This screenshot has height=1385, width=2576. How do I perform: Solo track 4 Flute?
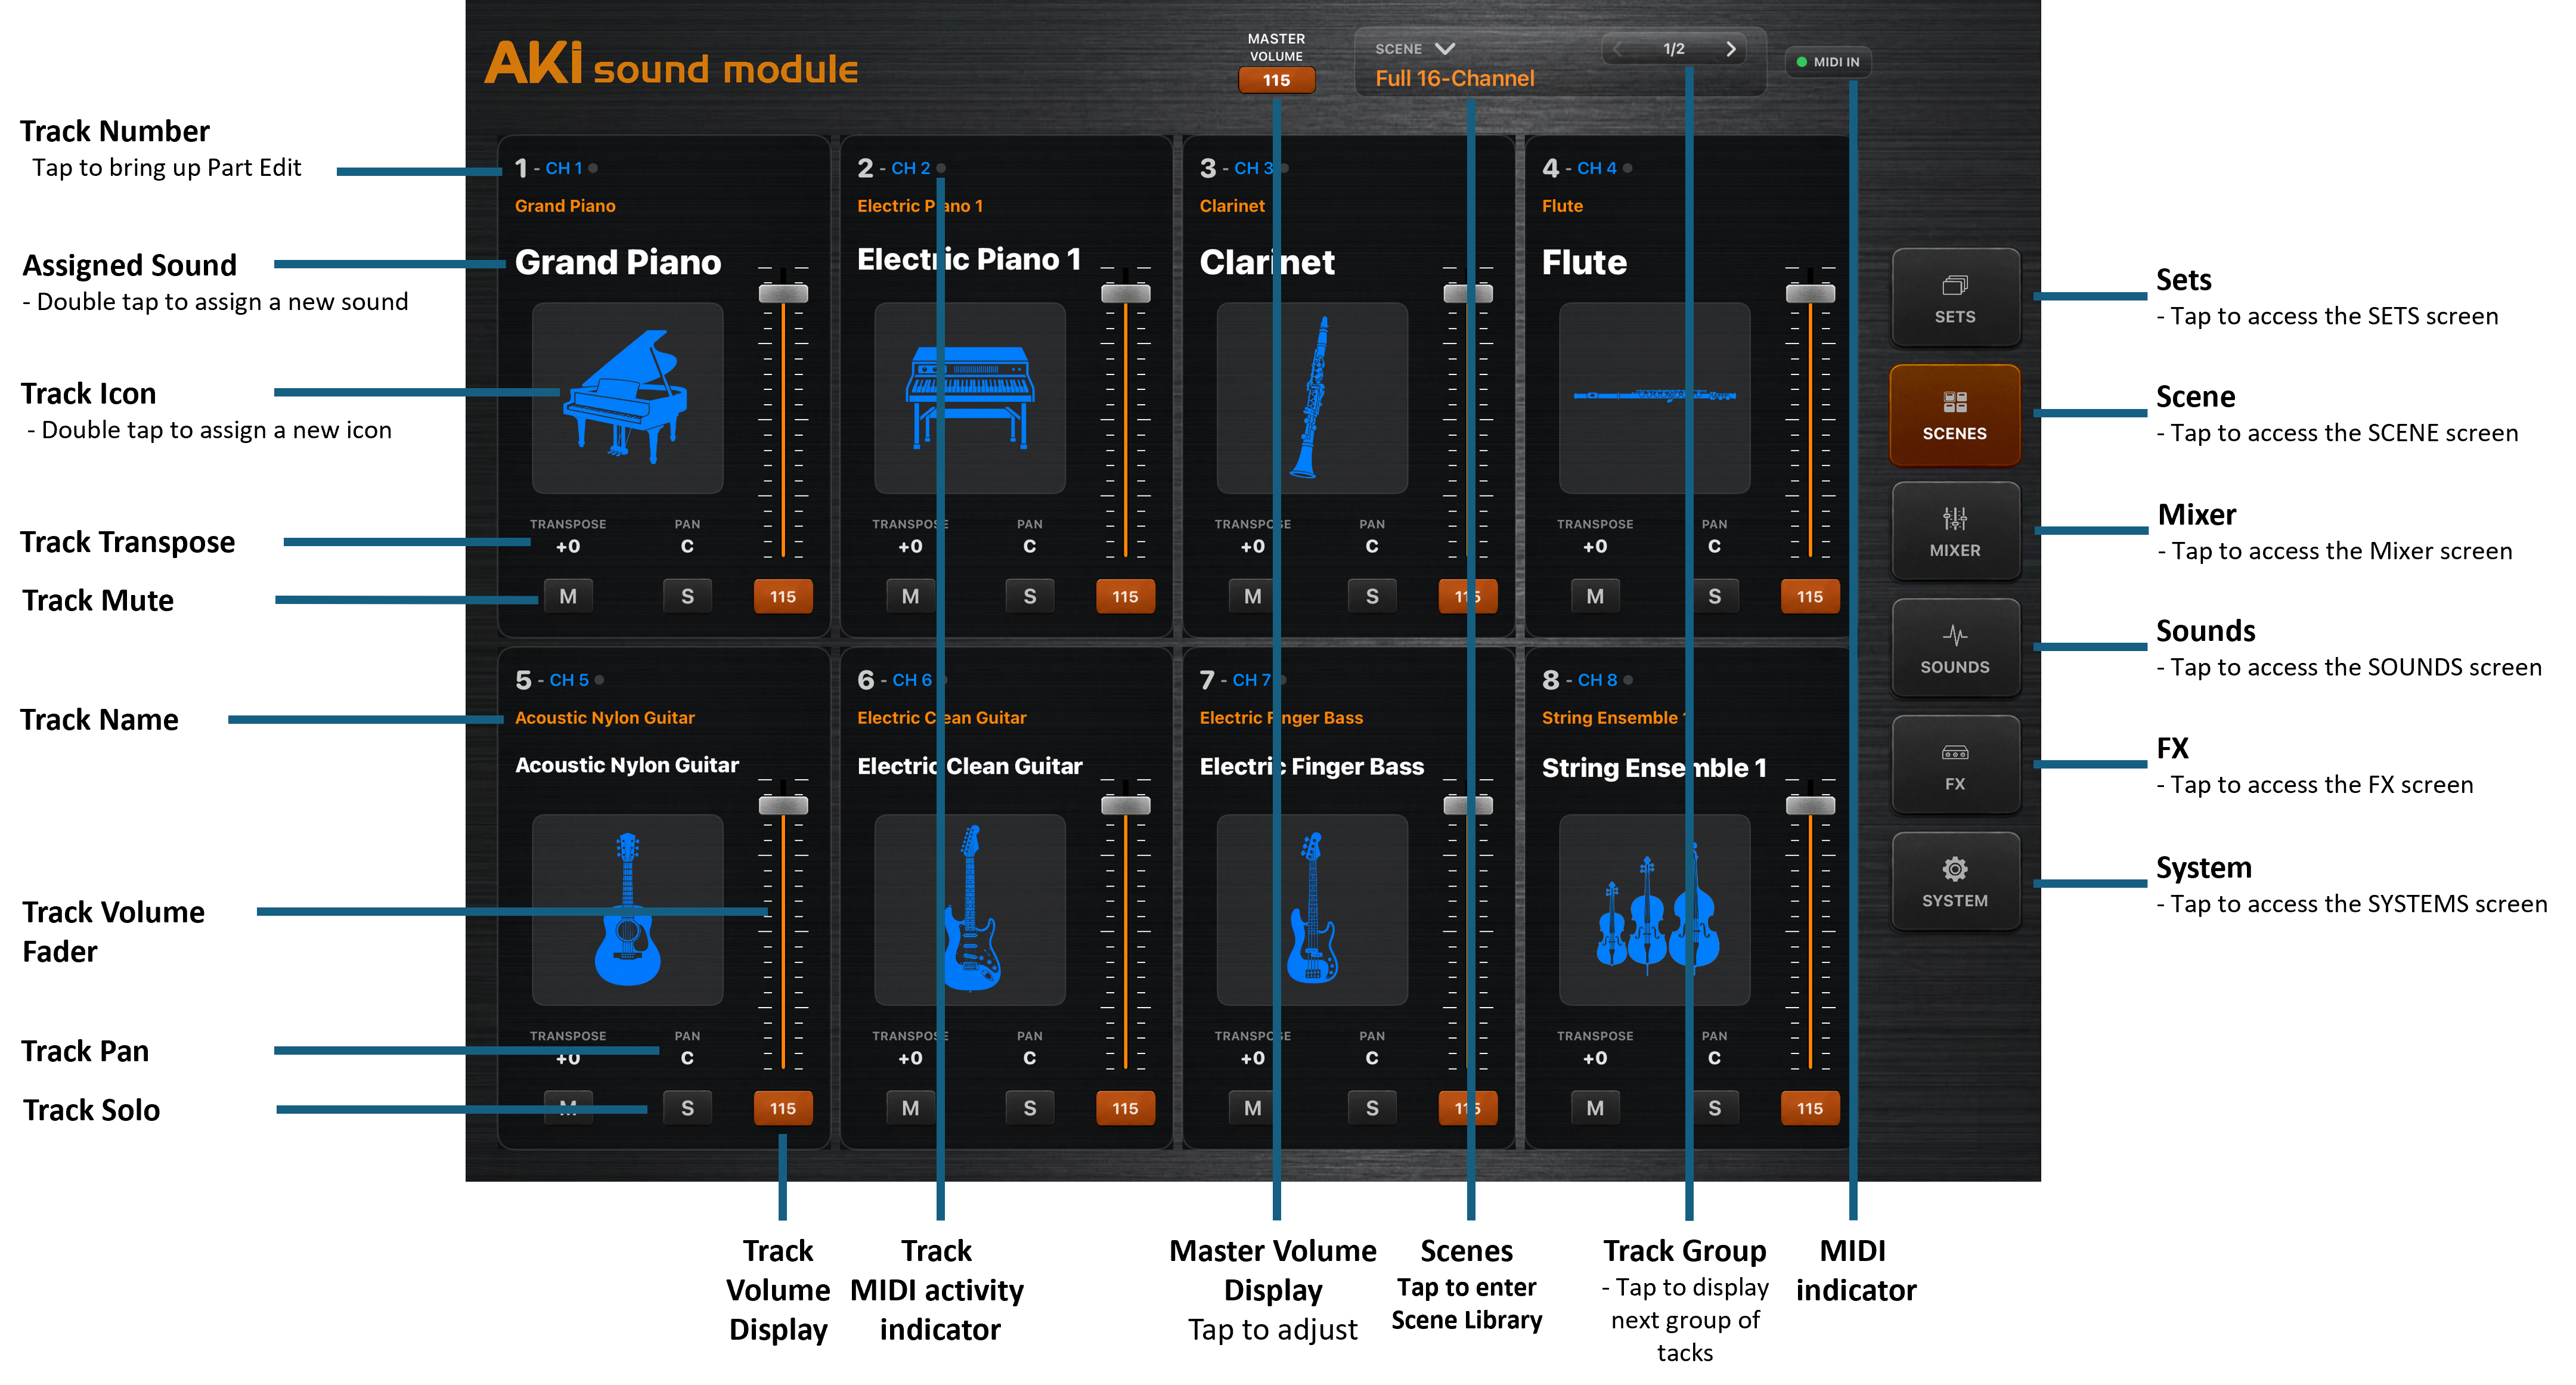[1714, 596]
